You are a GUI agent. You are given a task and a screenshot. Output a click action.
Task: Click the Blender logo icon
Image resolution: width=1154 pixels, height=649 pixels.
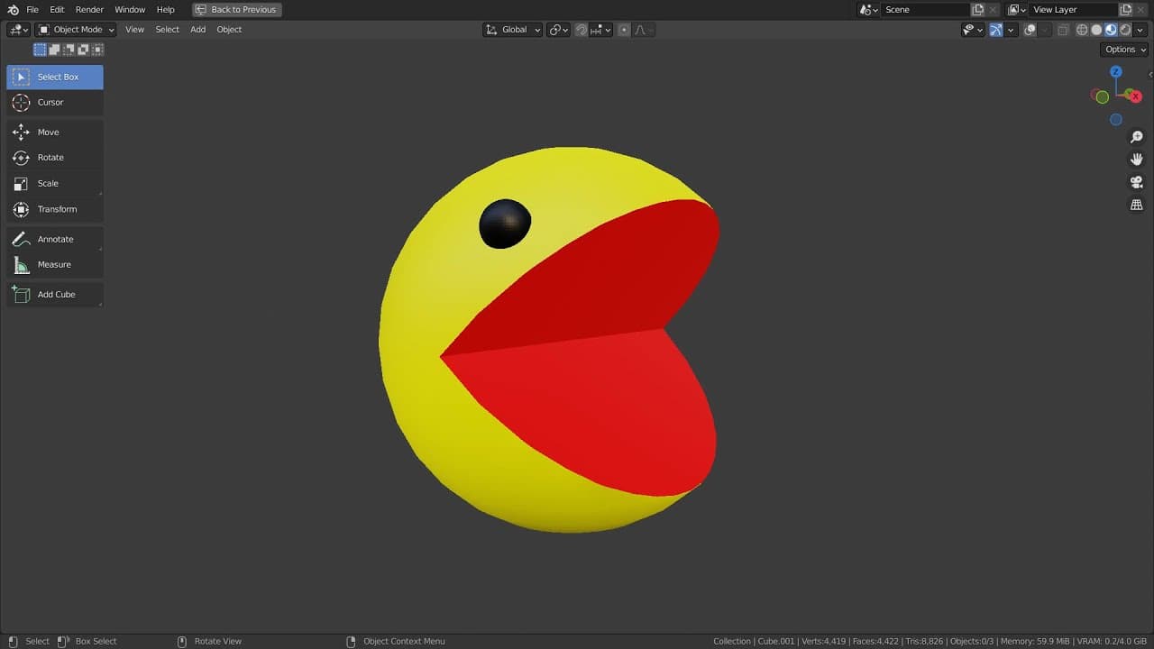click(13, 9)
